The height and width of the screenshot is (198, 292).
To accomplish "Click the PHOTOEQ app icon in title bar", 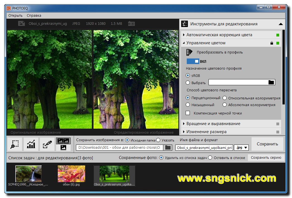I will 9,8.
